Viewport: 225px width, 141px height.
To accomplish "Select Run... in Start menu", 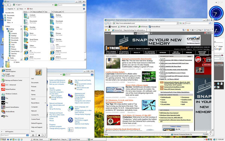I will [x=33, y=131].
